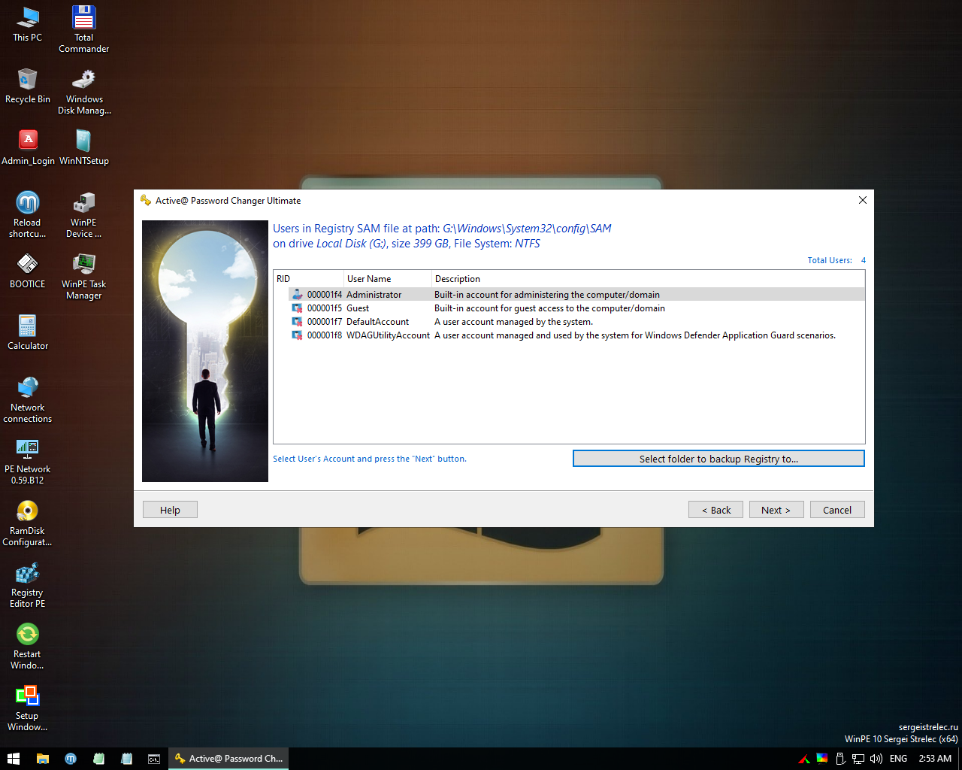Launch Admin_Login desktop shortcut

pyautogui.click(x=28, y=147)
